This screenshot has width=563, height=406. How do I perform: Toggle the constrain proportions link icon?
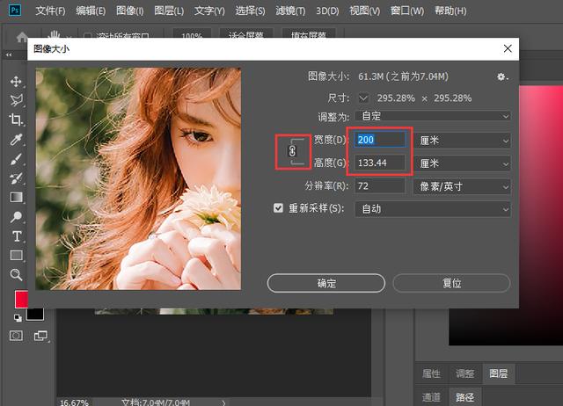coord(293,151)
